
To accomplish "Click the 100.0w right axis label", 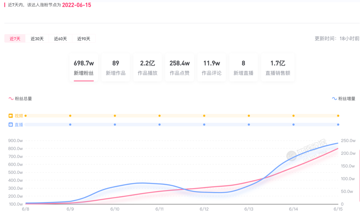I will (x=348, y=178).
